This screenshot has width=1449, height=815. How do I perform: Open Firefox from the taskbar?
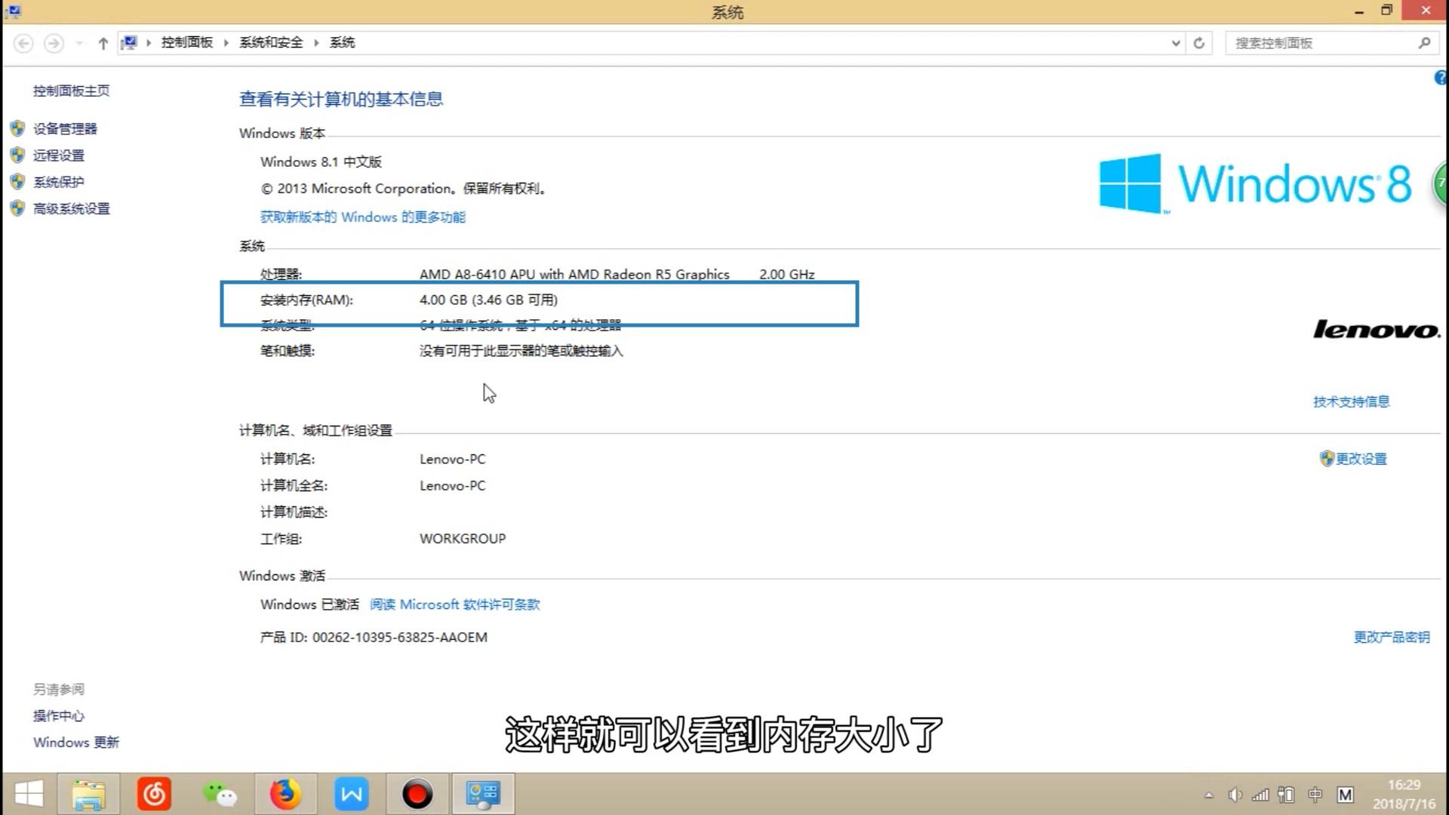coord(285,794)
